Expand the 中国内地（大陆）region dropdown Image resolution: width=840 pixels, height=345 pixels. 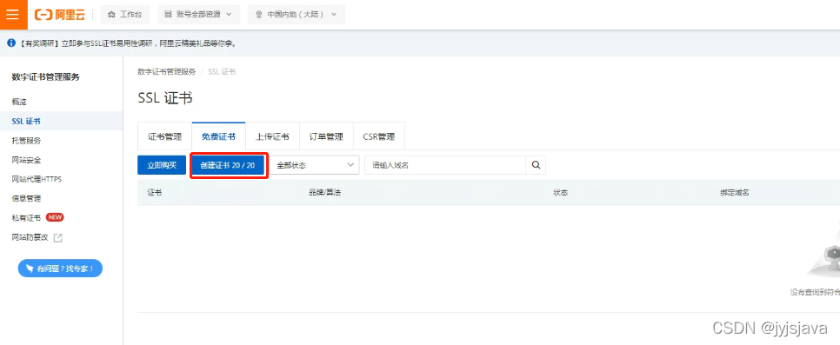[297, 15]
